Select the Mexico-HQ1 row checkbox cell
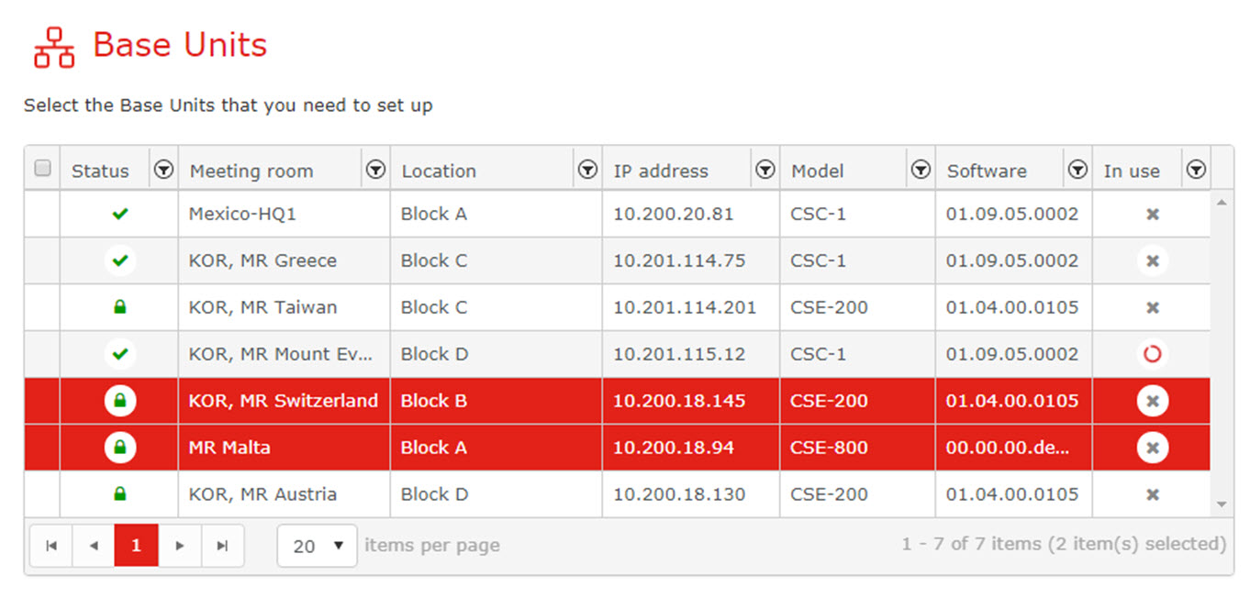1250x598 pixels. coord(42,214)
